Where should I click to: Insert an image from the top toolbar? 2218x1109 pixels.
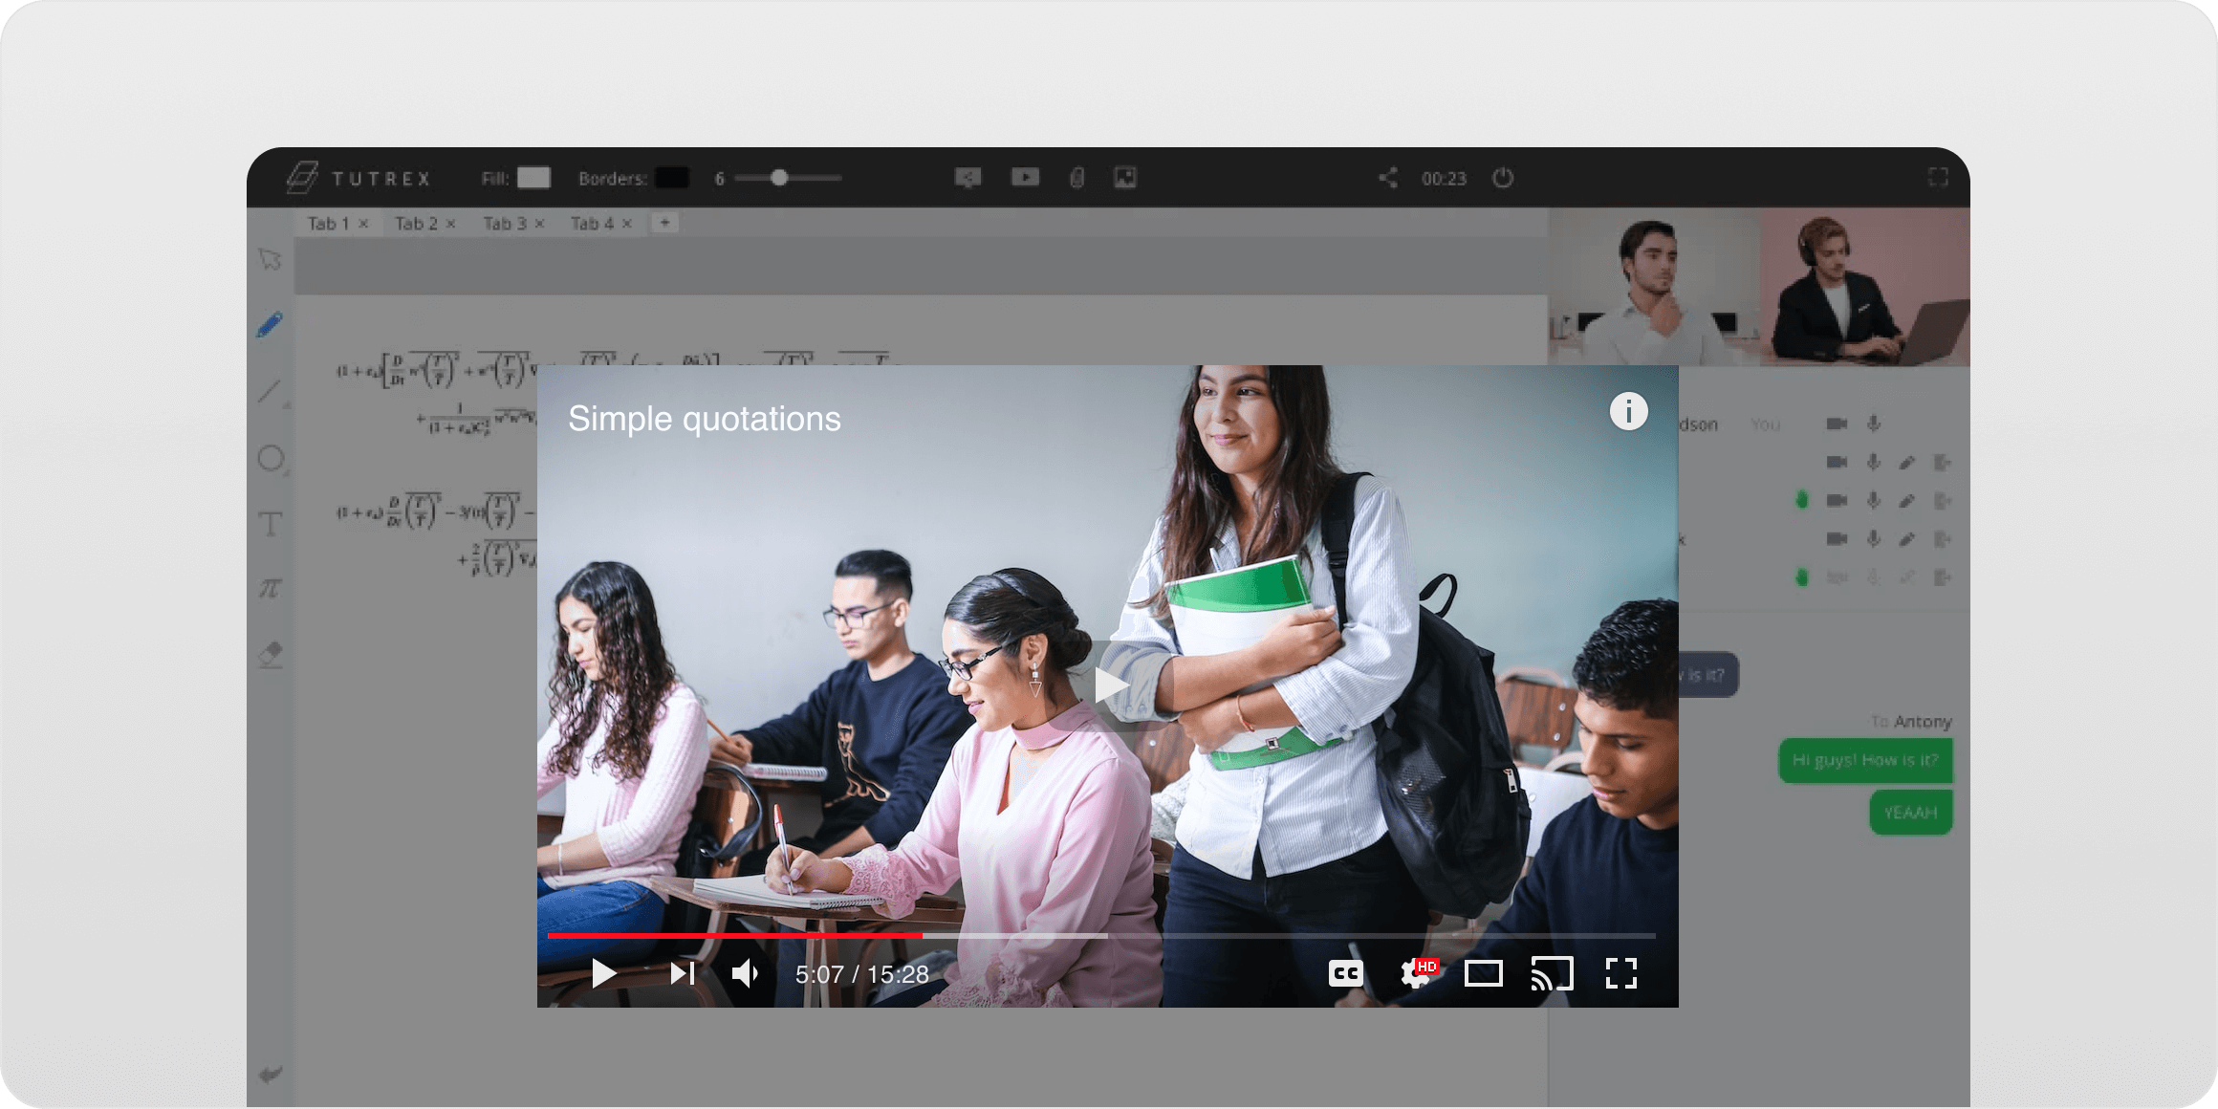[x=1125, y=177]
